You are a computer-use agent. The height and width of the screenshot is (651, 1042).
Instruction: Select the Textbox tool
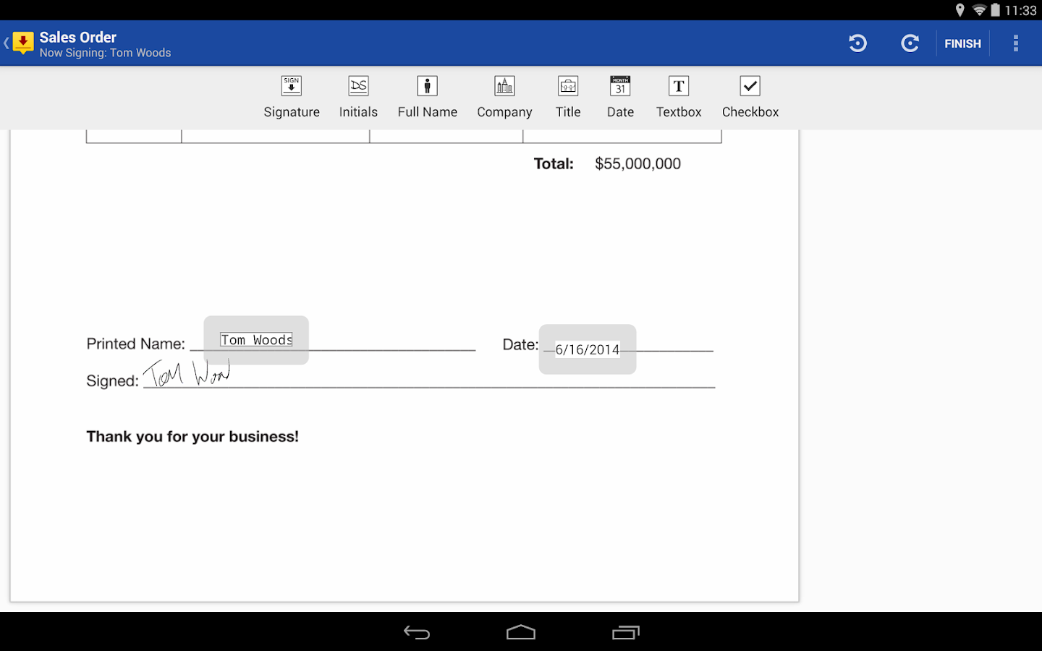pos(679,96)
